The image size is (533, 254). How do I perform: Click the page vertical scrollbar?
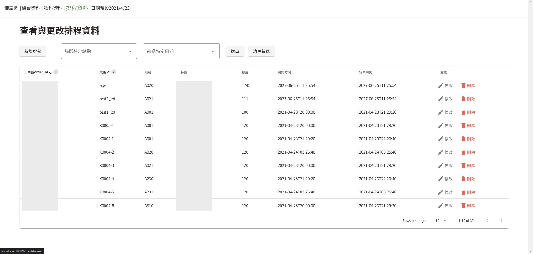point(530,125)
